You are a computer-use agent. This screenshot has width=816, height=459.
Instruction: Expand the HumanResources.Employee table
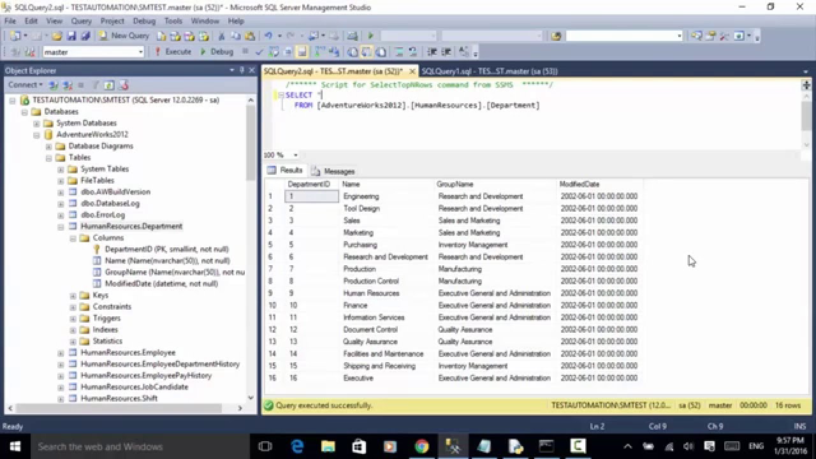pos(61,353)
